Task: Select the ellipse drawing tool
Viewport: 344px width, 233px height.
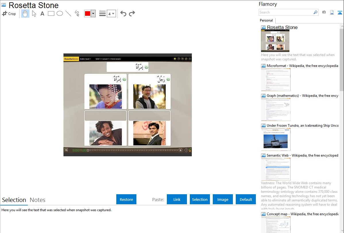Action: pos(60,14)
